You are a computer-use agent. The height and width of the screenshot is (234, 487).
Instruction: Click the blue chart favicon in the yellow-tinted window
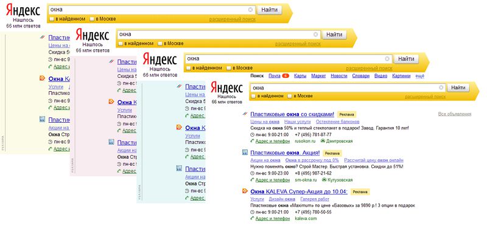click(43, 119)
